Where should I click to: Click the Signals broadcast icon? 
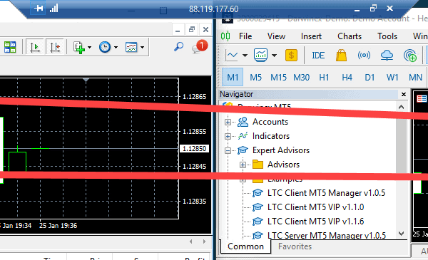[x=364, y=56]
